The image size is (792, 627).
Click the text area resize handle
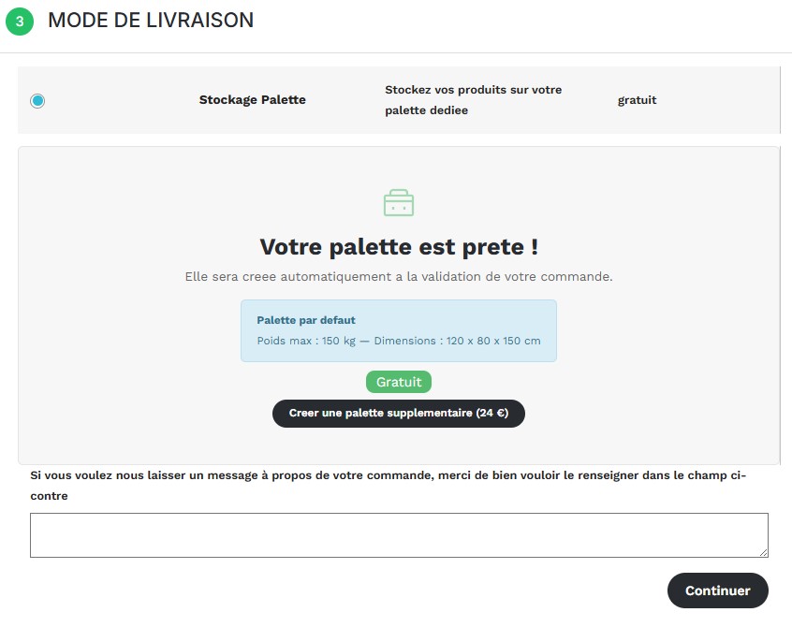763,552
